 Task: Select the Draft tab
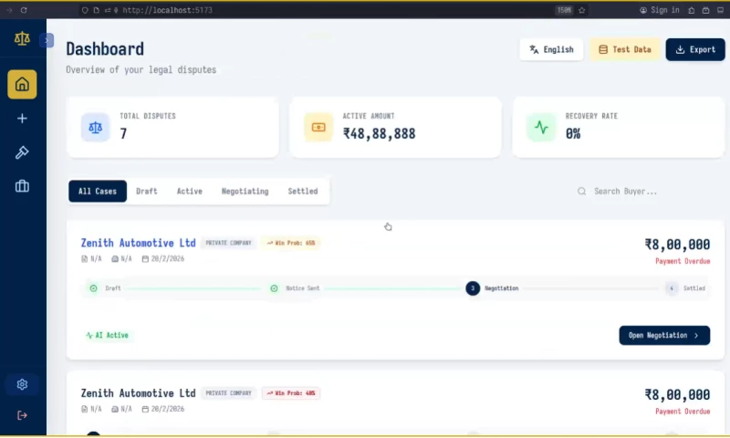(x=147, y=192)
